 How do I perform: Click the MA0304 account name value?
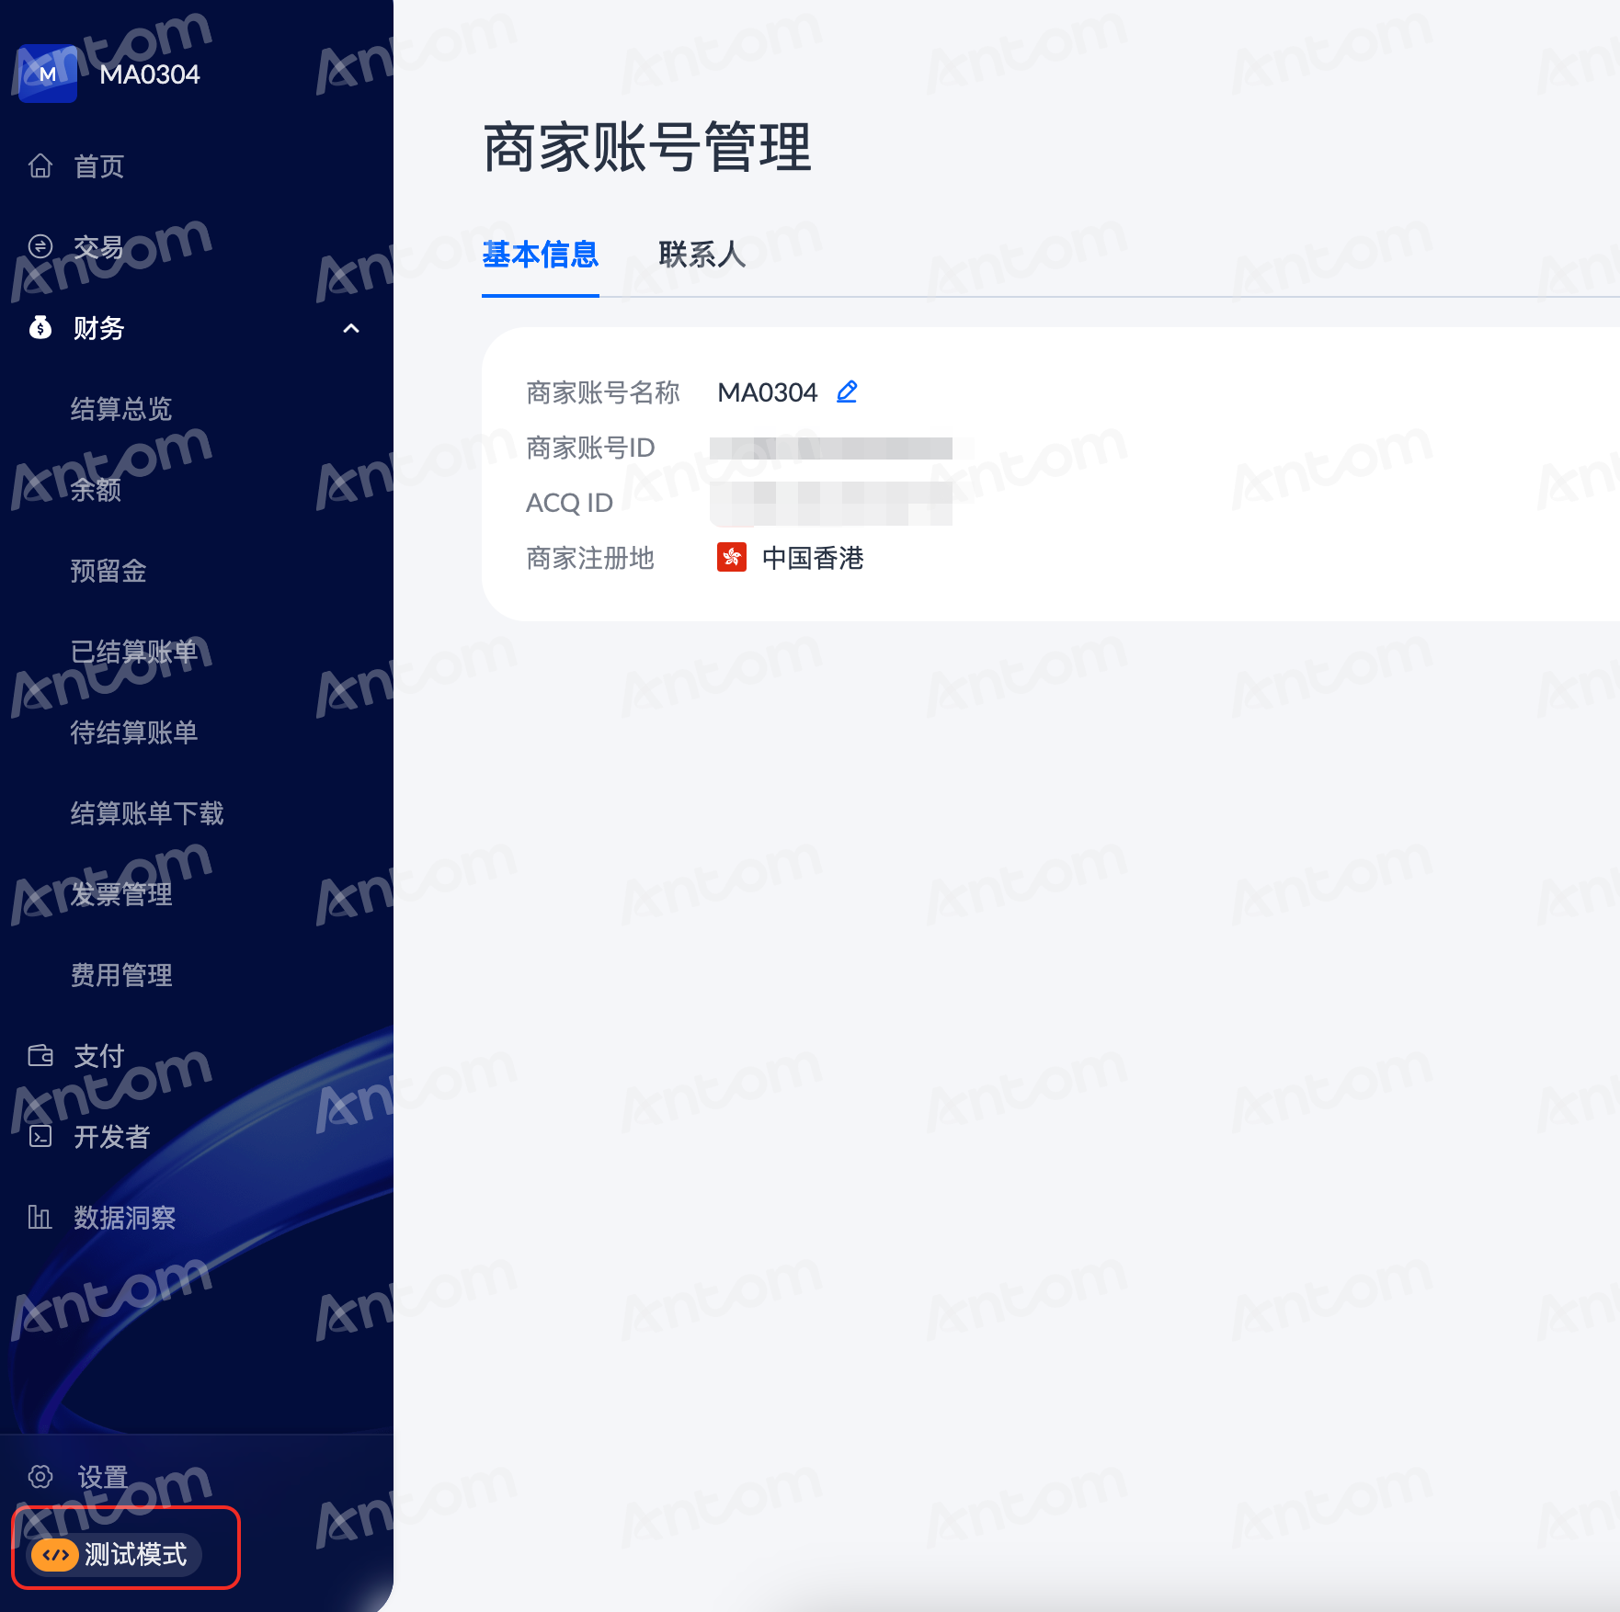coord(767,392)
